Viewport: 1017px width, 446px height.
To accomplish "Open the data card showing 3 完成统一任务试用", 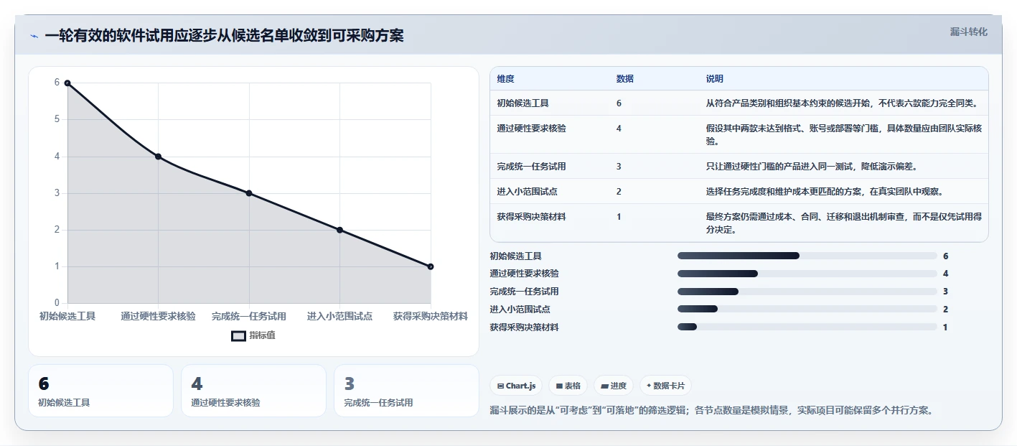I will 406,391.
